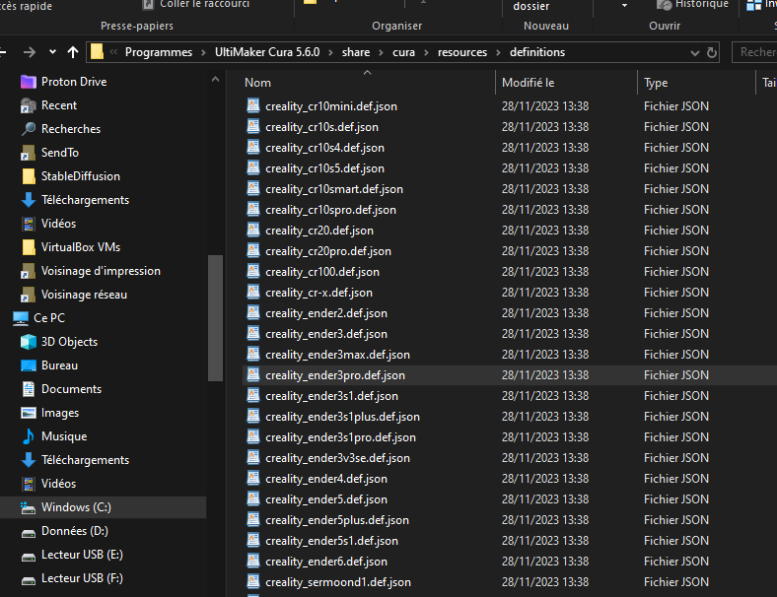Image resolution: width=777 pixels, height=597 pixels.
Task: Open Lecteur USB (F:) drive
Action: click(x=82, y=578)
